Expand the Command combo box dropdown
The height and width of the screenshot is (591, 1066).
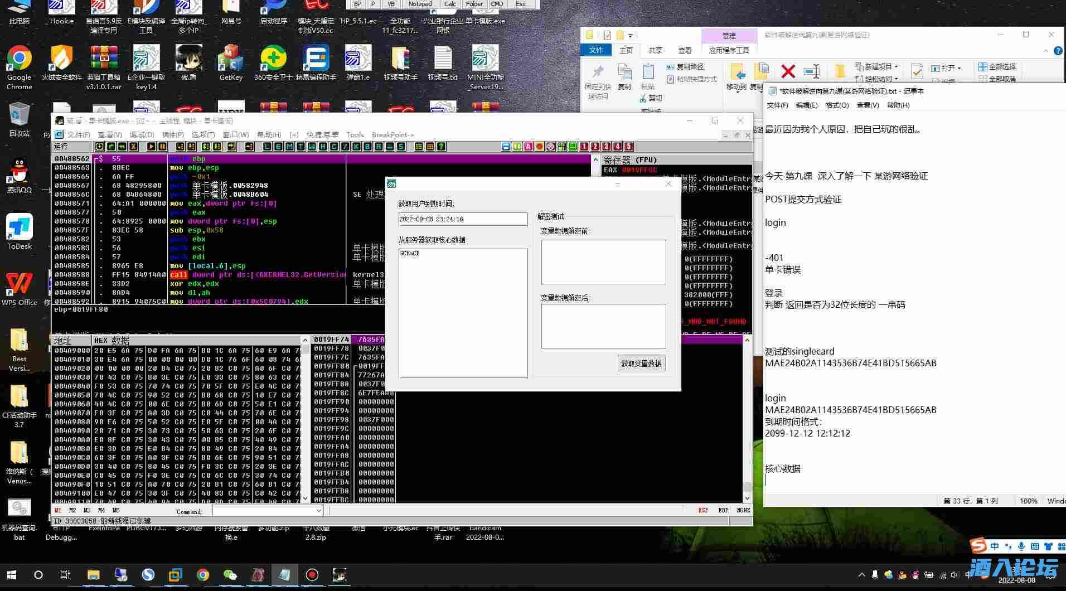[318, 511]
